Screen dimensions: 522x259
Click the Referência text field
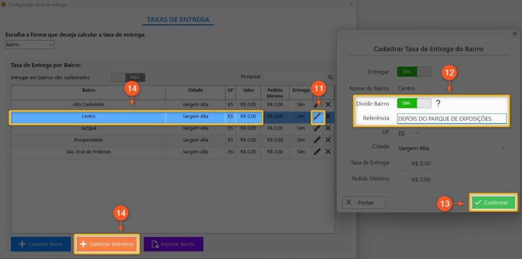point(451,119)
